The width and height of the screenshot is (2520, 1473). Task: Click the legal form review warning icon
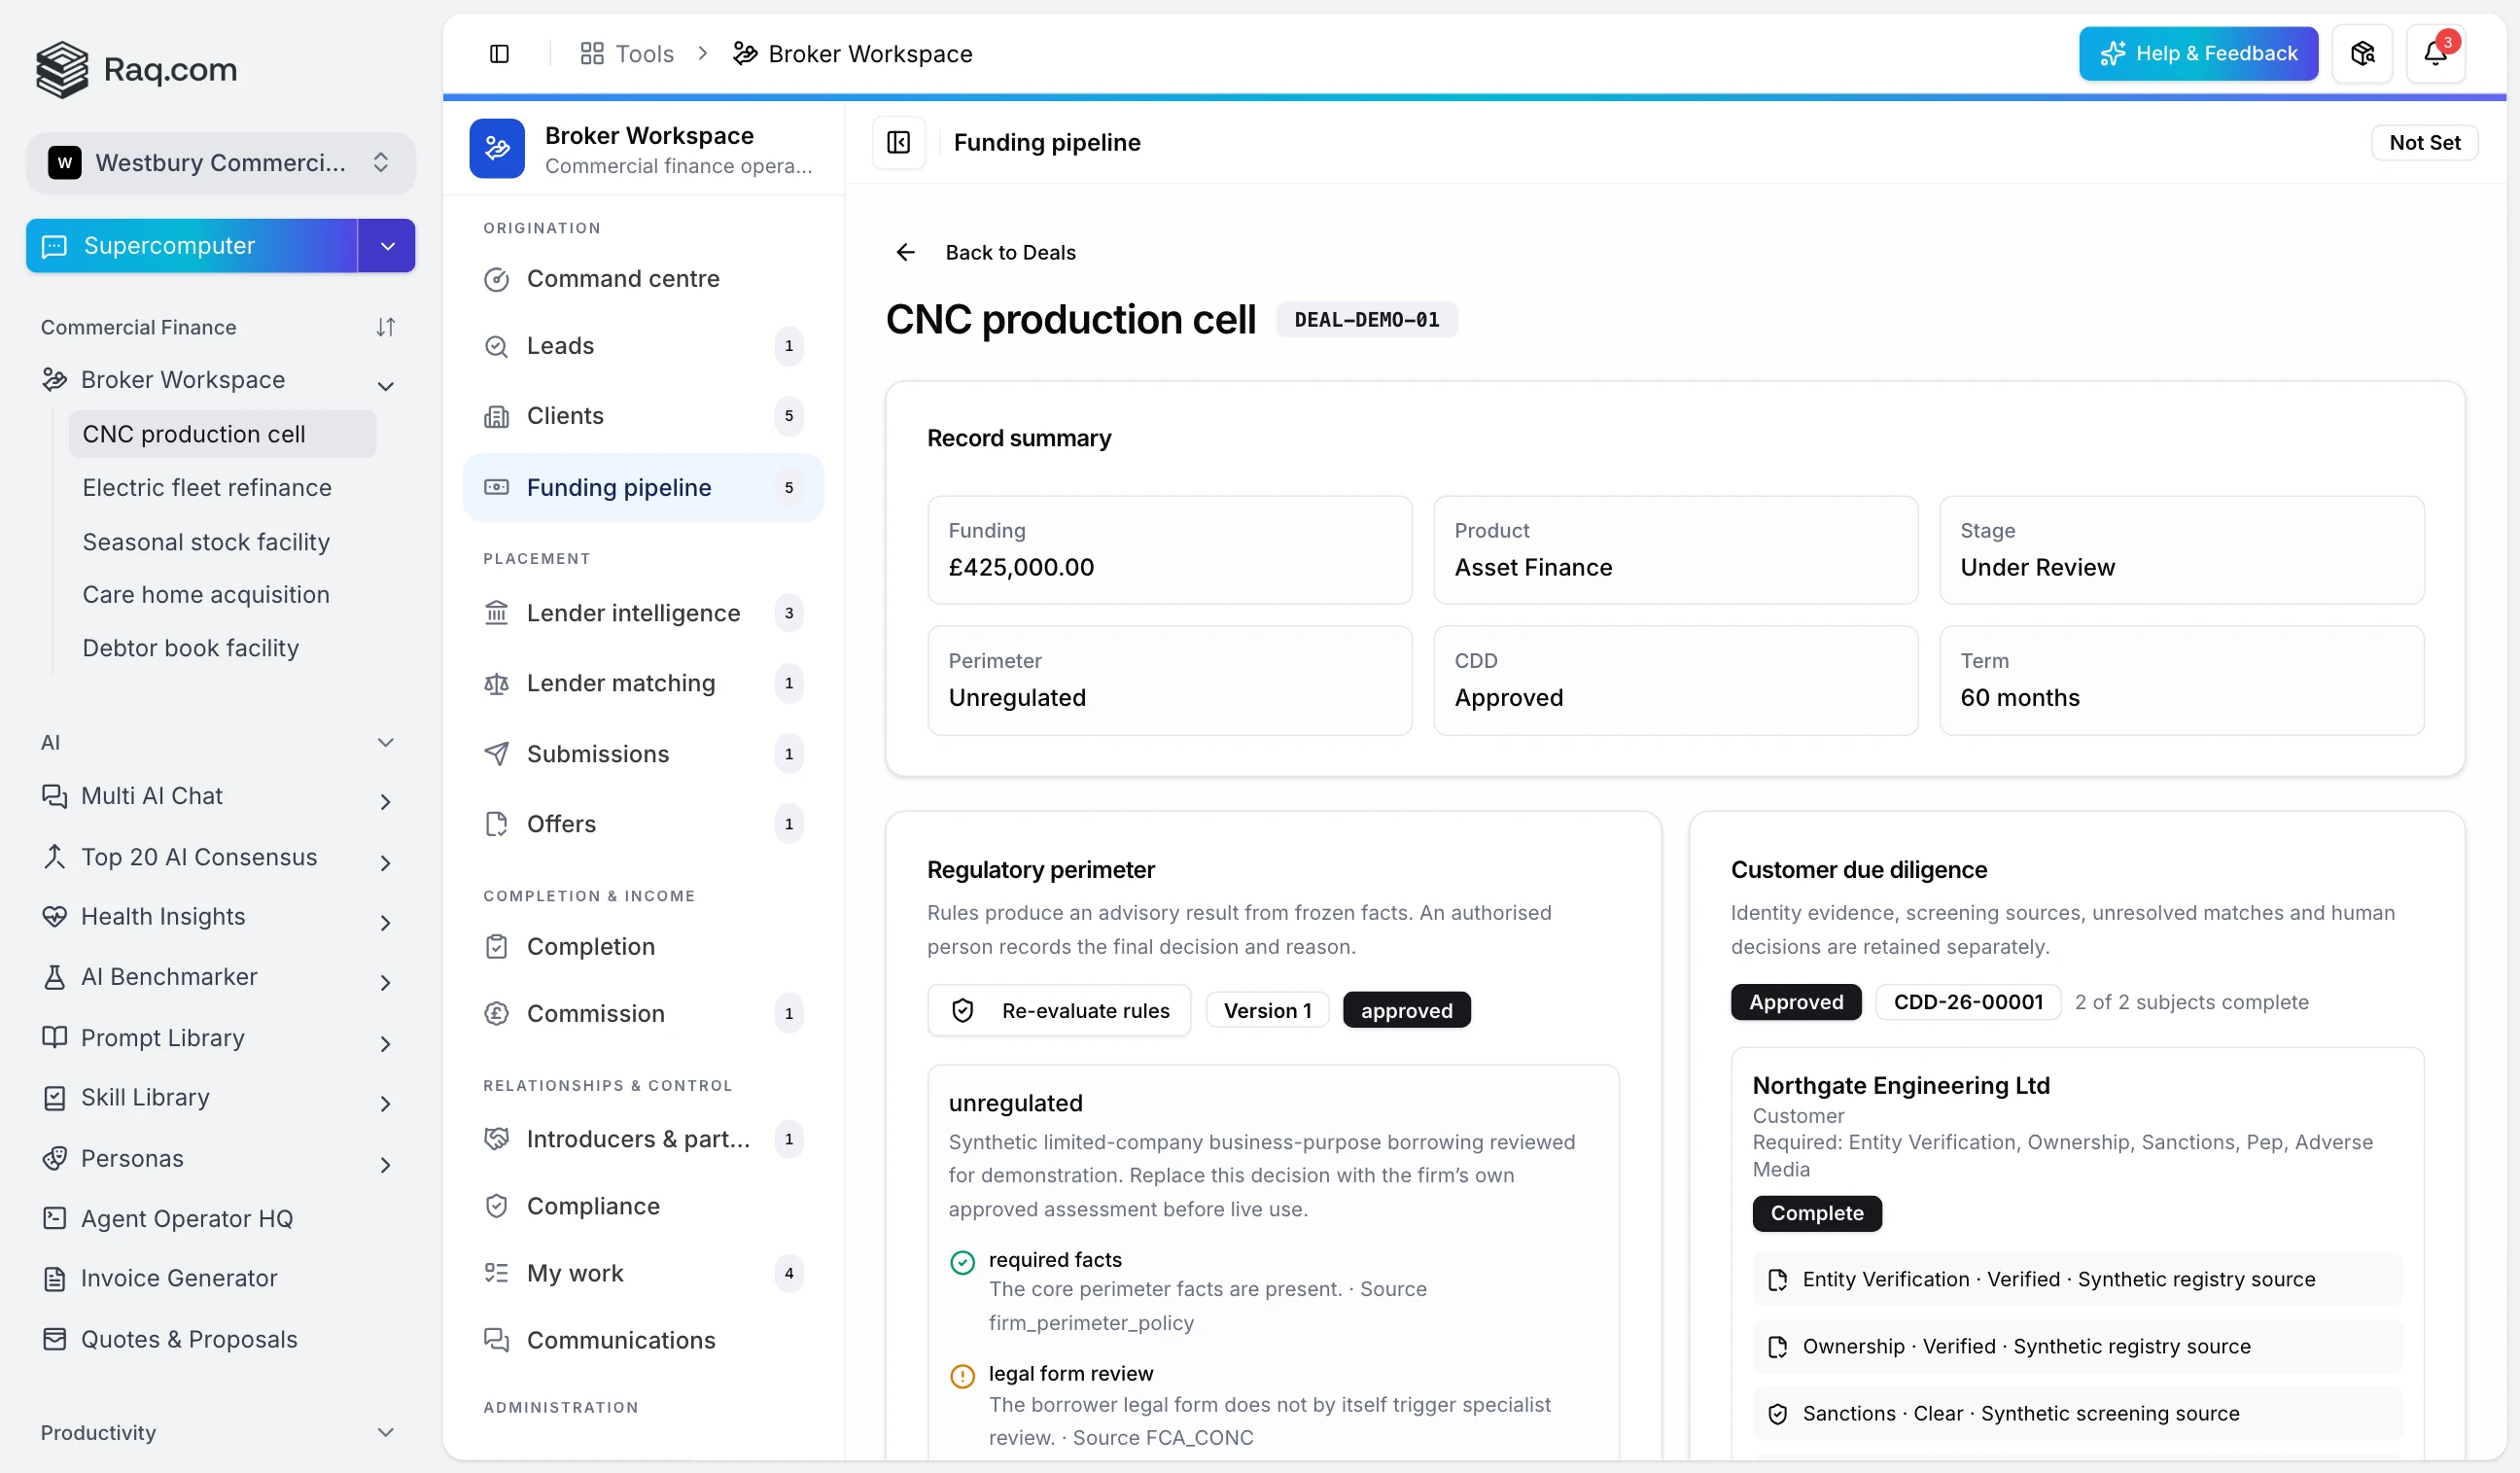click(962, 1376)
